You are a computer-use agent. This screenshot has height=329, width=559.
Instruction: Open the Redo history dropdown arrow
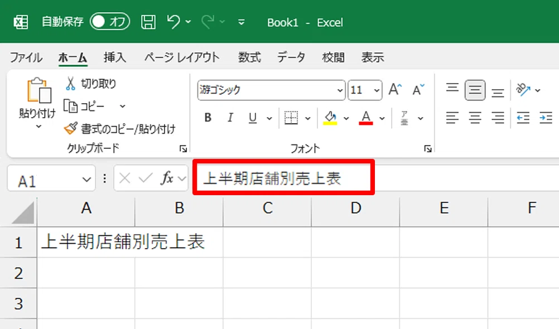pos(222,22)
